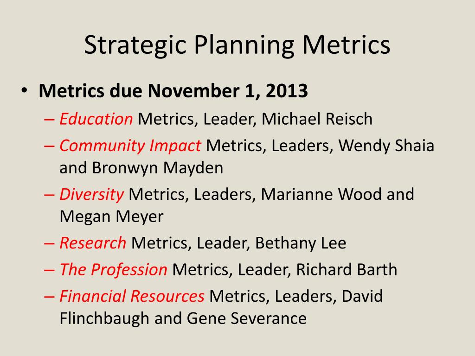Viewport: 475px width, 356px height.
Task: Click the red Community Impact text
Action: 130,146
